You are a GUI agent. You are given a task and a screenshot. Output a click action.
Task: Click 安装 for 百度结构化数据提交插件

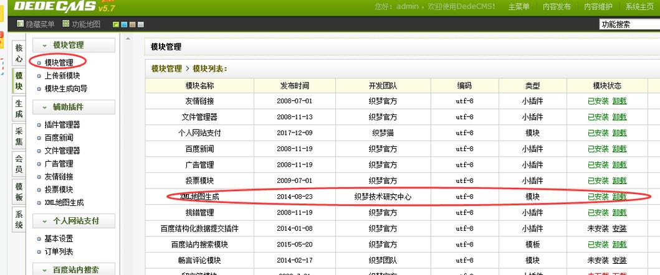click(619, 228)
